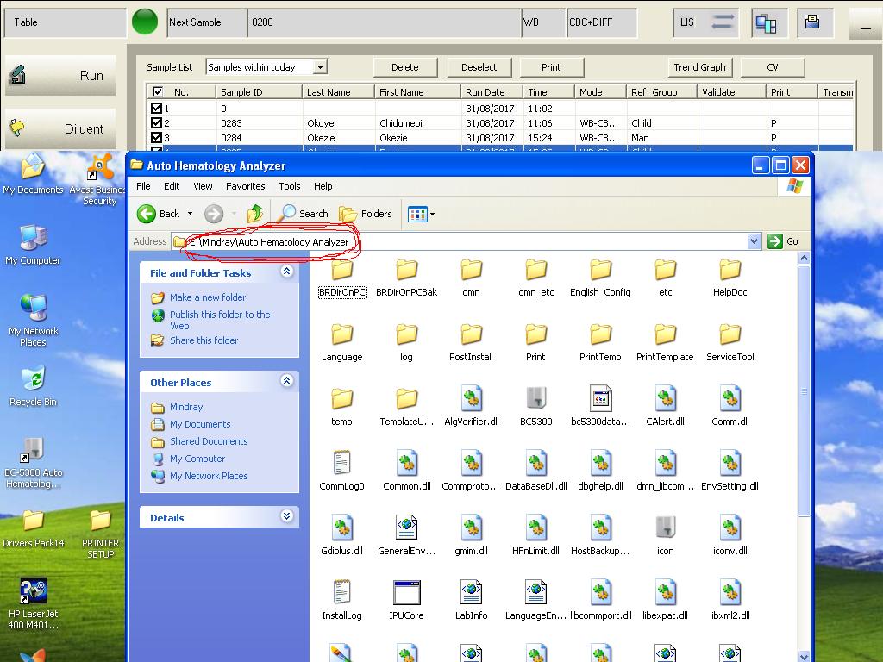
Task: Uncheck the checkbox for sample 0283
Action: point(157,122)
